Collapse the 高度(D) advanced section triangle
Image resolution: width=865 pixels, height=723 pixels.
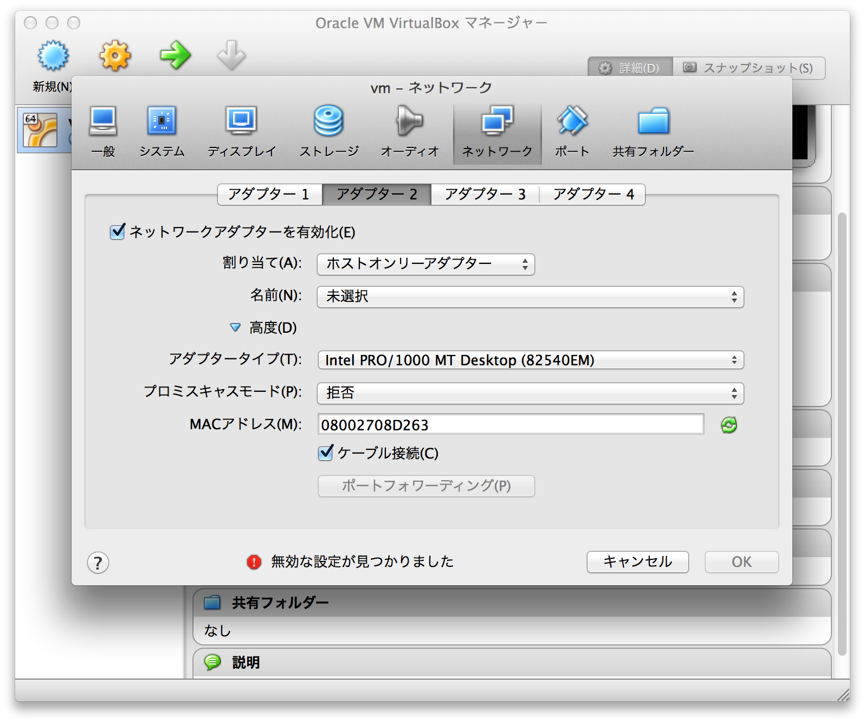(x=235, y=327)
